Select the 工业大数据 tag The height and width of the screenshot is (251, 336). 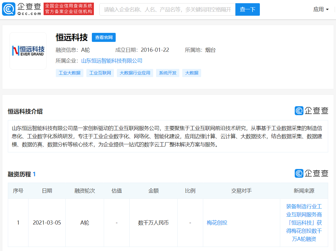[x=70, y=73]
